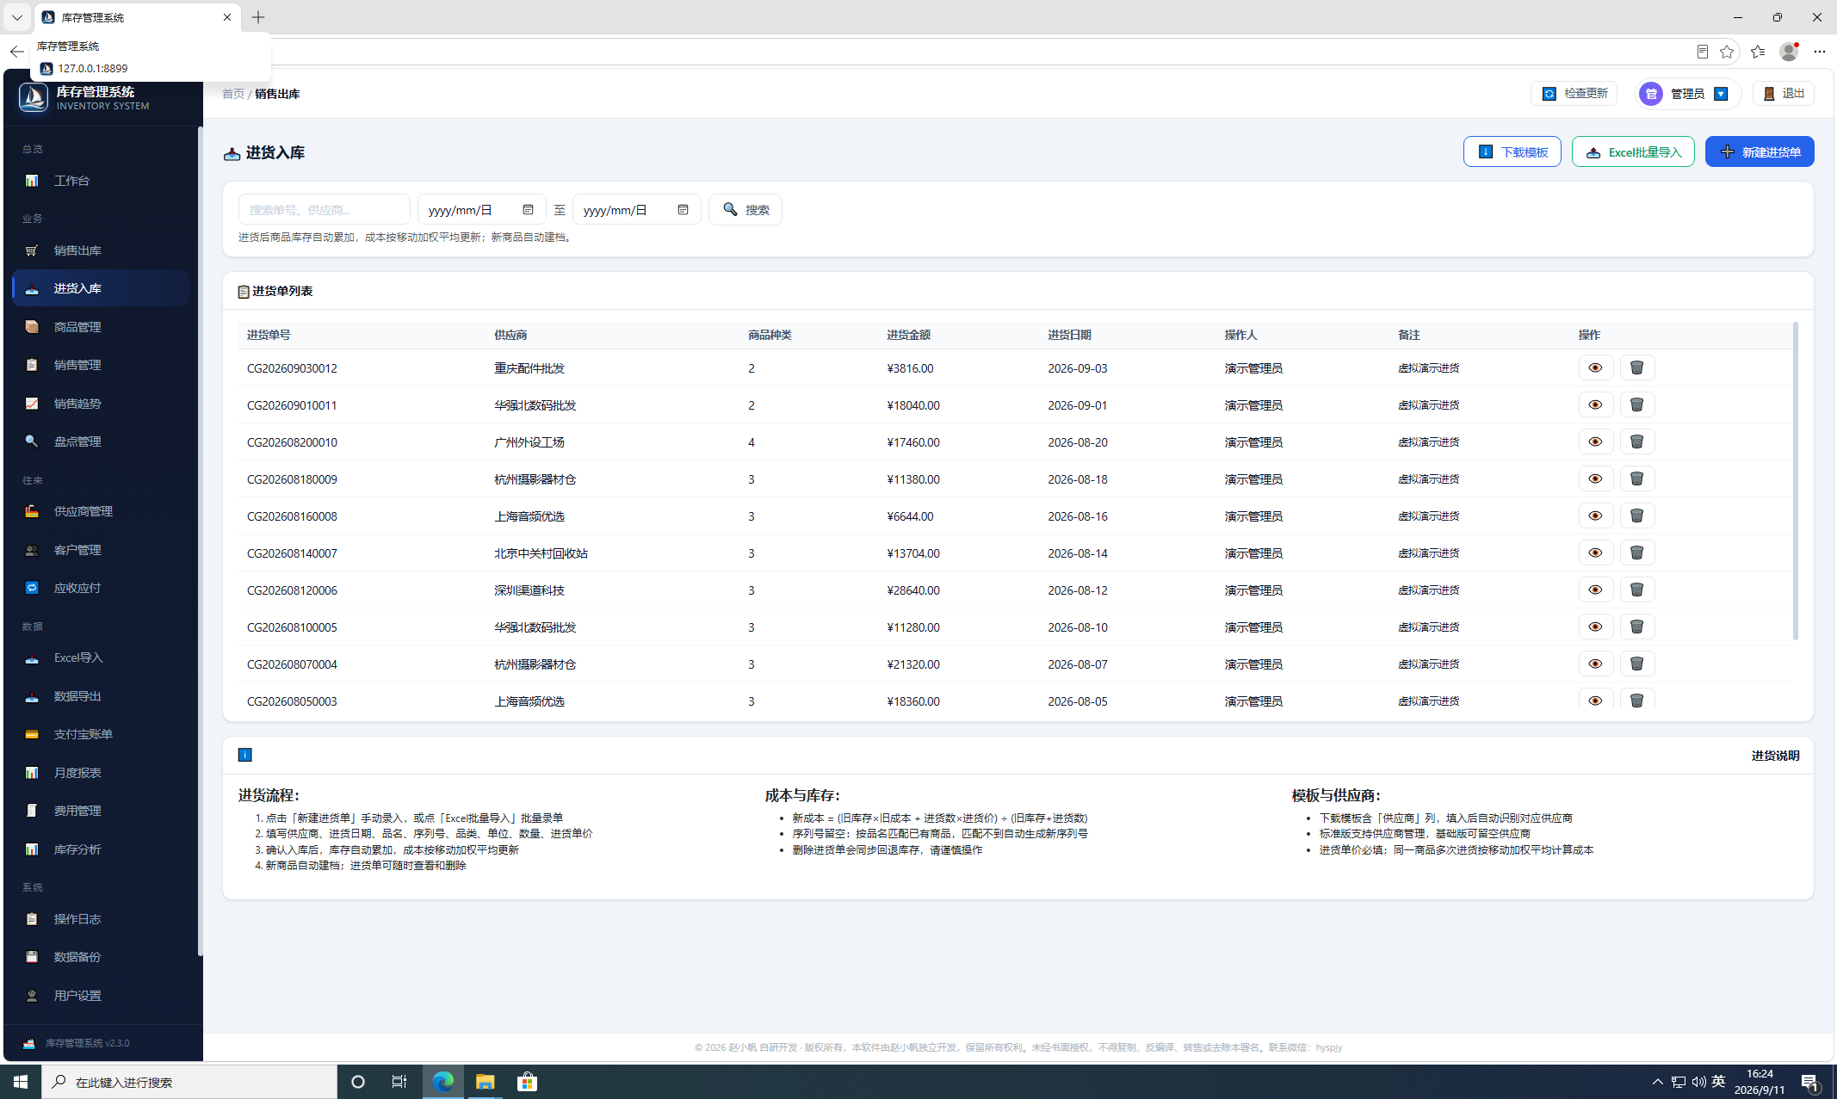Image resolution: width=1837 pixels, height=1099 pixels.
Task: View order CG202608180009 via eye icon
Action: pyautogui.click(x=1595, y=478)
